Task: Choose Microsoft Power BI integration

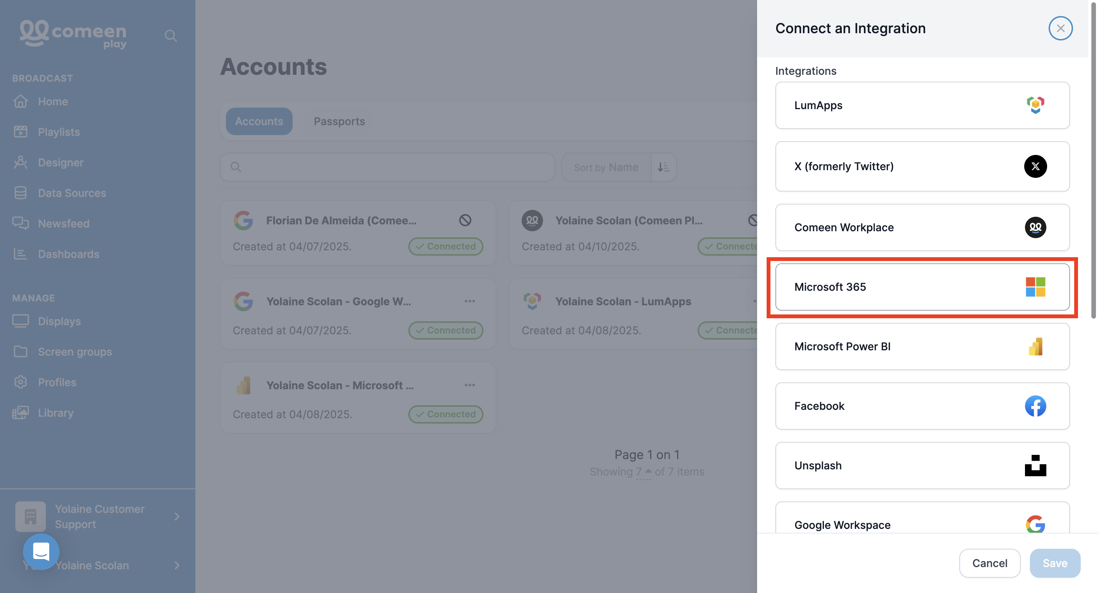Action: point(922,346)
